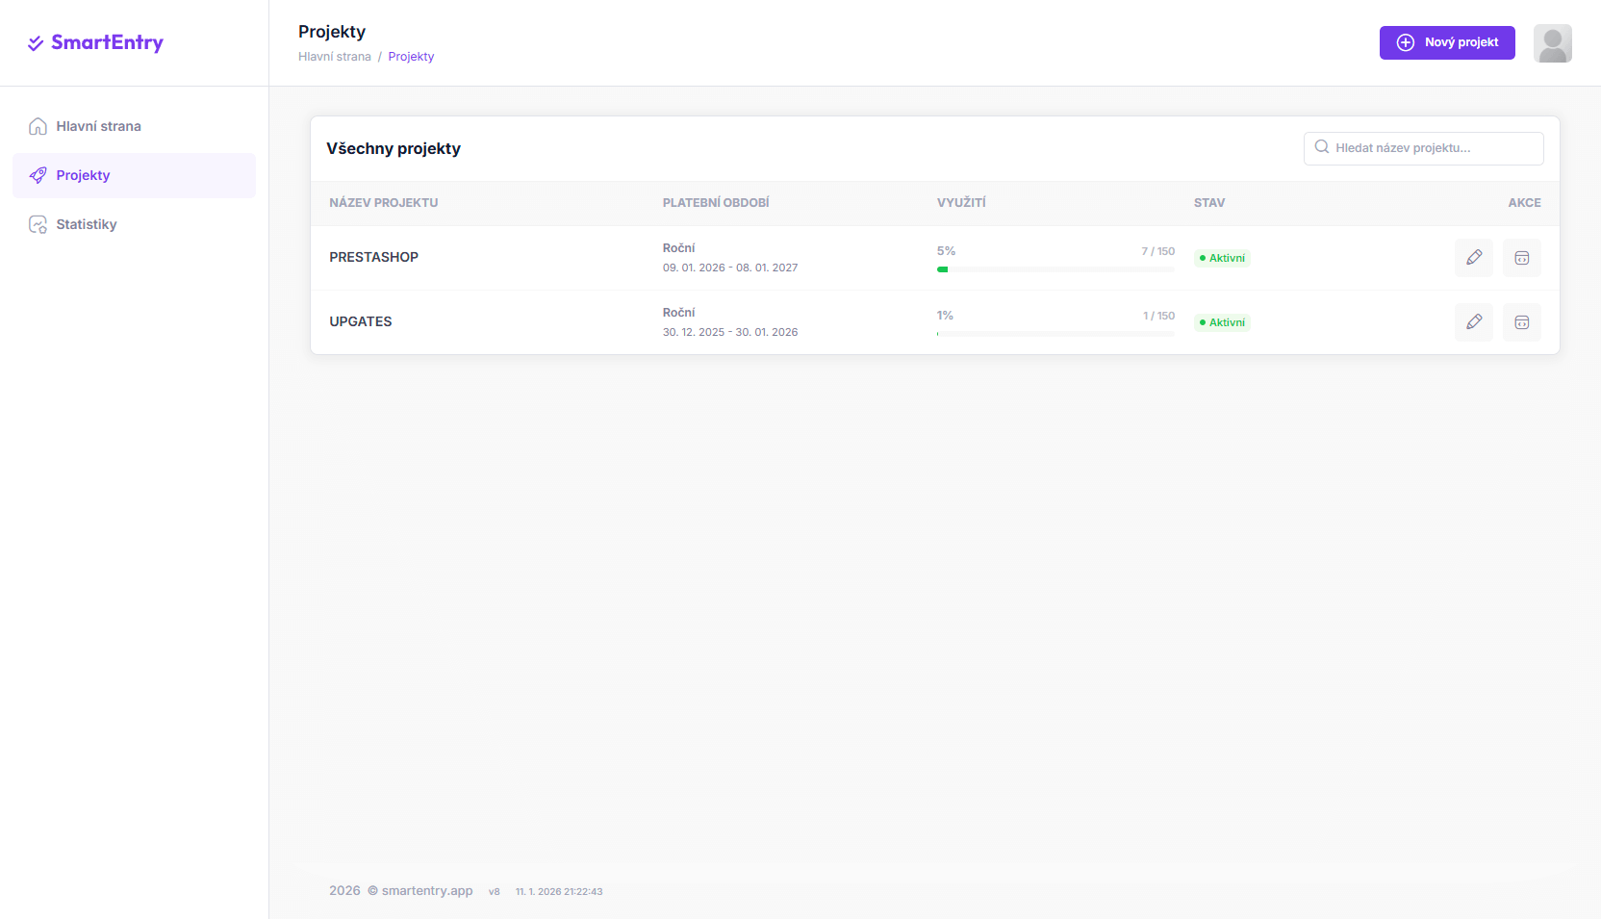Click the Projekty breadcrumb link
This screenshot has height=919, width=1601.
tap(411, 57)
